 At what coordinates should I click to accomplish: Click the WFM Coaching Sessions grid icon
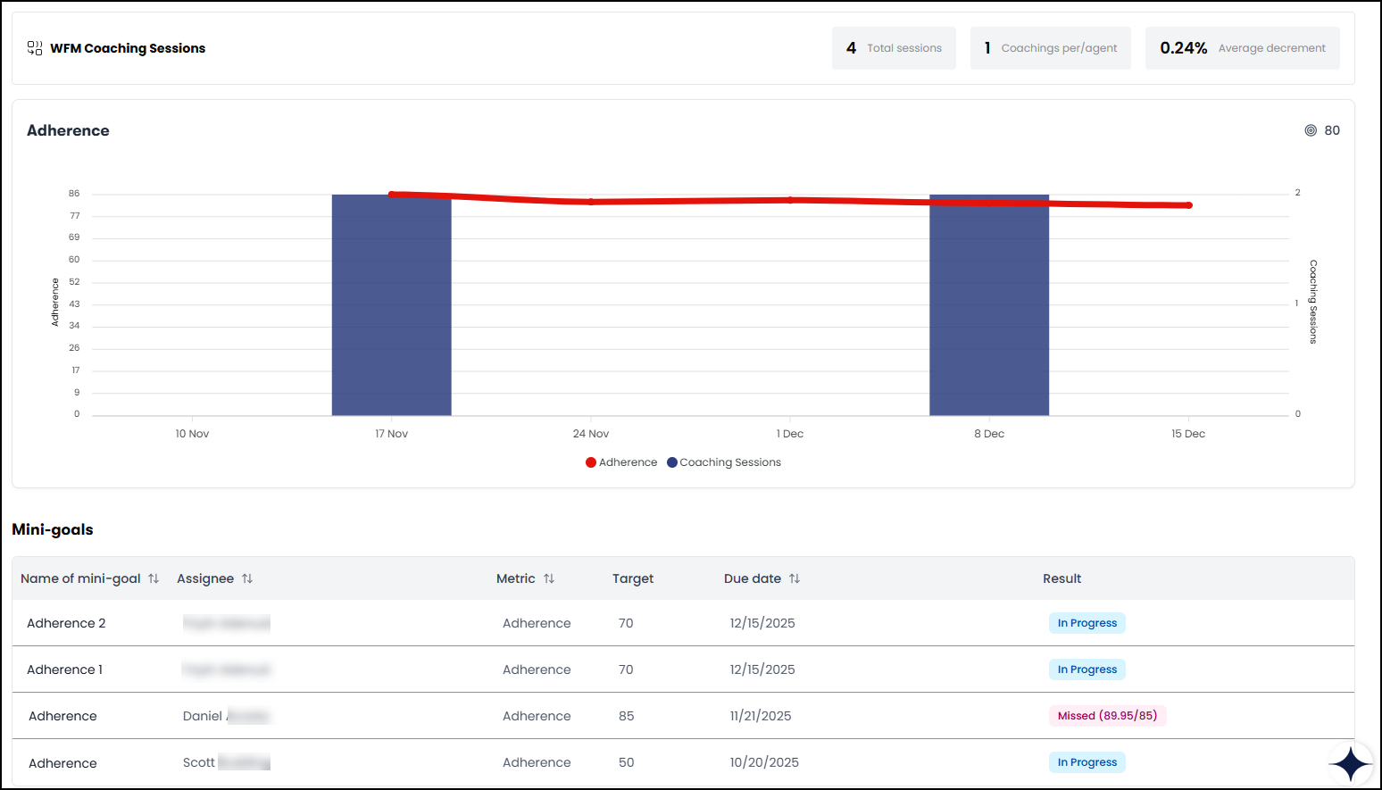35,48
